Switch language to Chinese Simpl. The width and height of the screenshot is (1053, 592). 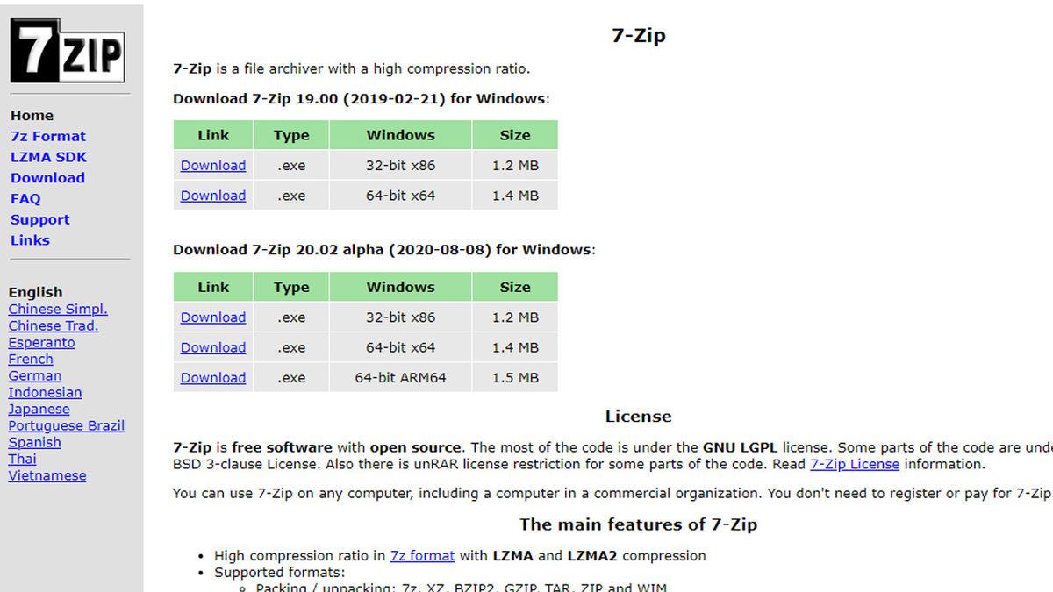pos(58,309)
